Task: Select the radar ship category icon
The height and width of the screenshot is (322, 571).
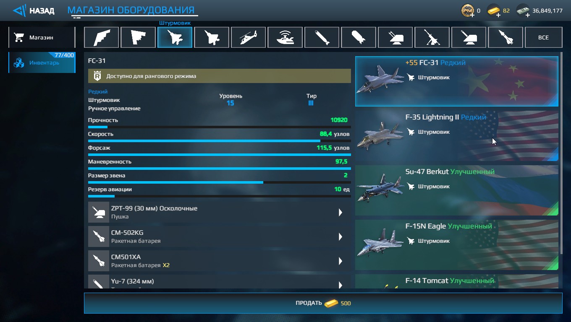Action: [285, 37]
